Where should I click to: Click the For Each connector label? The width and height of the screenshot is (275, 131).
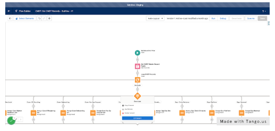[x=138, y=85]
